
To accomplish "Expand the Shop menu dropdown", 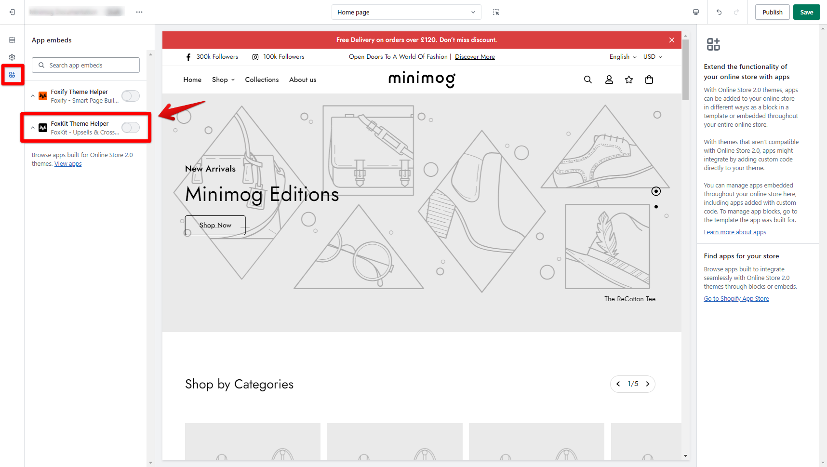I will [x=223, y=80].
